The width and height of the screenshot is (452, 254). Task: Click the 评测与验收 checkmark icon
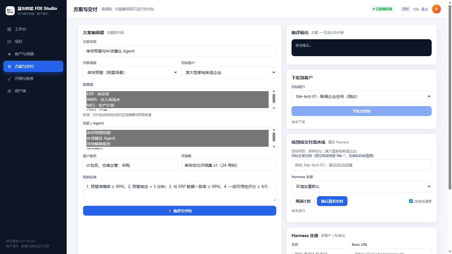pyautogui.click(x=9, y=79)
